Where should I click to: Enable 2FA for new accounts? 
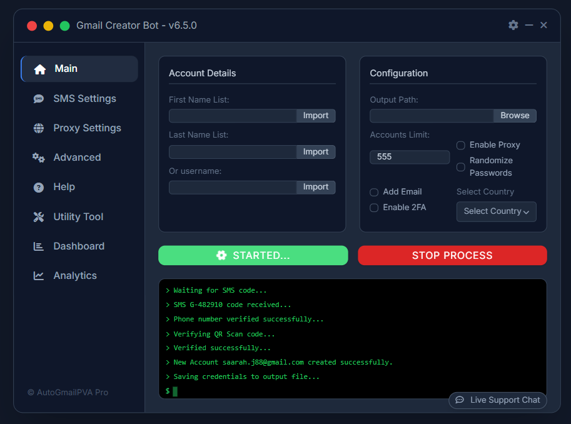click(373, 207)
